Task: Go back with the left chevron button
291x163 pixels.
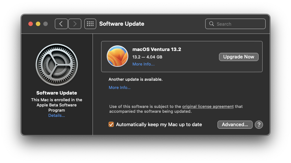Action: pyautogui.click(x=61, y=24)
